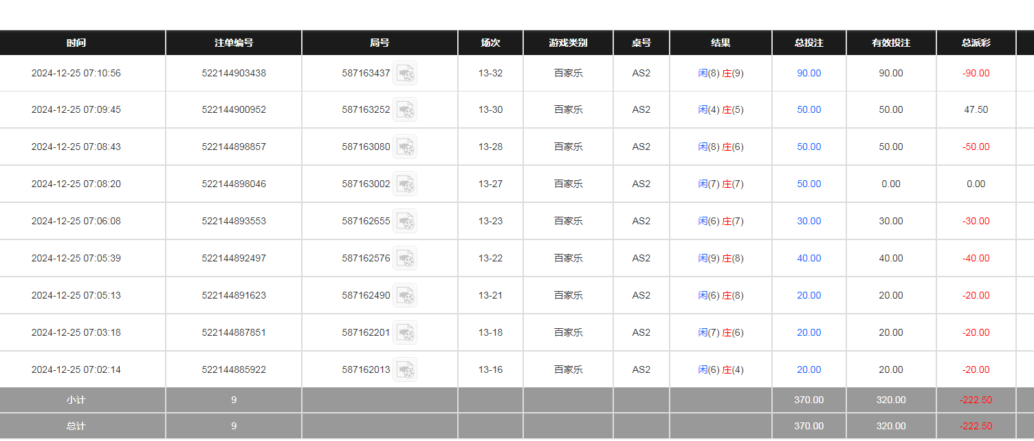Open video replay for round 587163437
Viewport: 1034px width, 441px height.
pos(405,73)
